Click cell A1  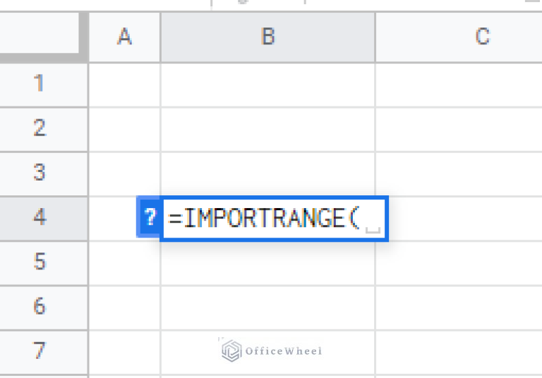click(125, 84)
